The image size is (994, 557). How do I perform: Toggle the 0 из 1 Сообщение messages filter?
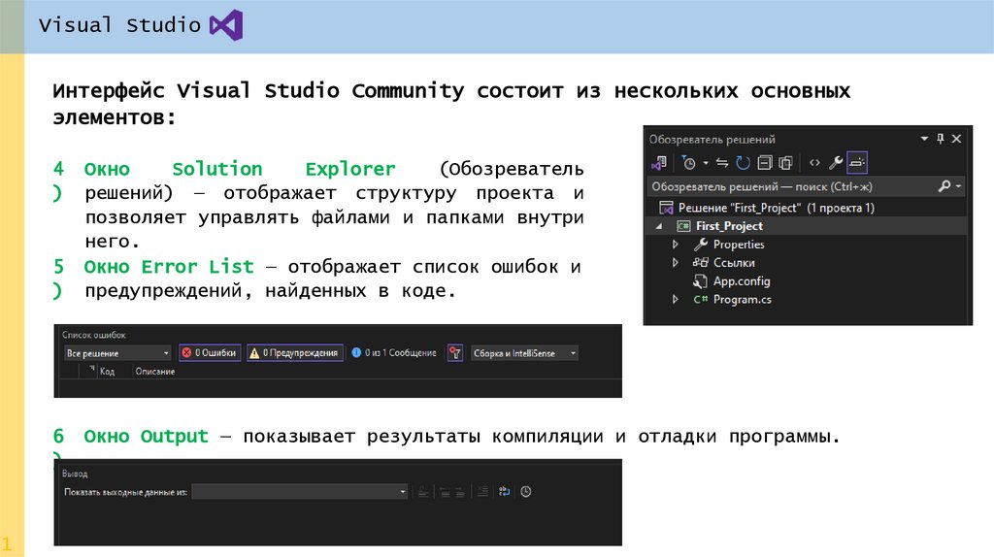pyautogui.click(x=394, y=353)
